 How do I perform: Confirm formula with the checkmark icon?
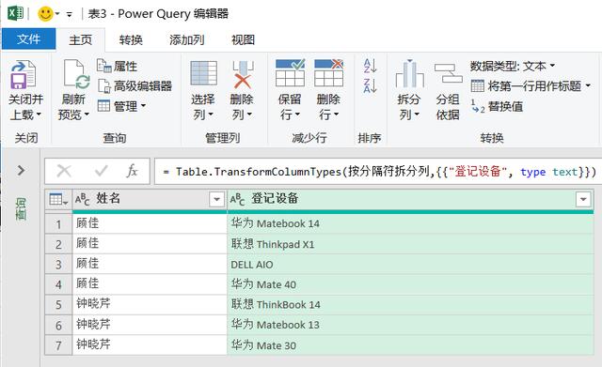101,171
